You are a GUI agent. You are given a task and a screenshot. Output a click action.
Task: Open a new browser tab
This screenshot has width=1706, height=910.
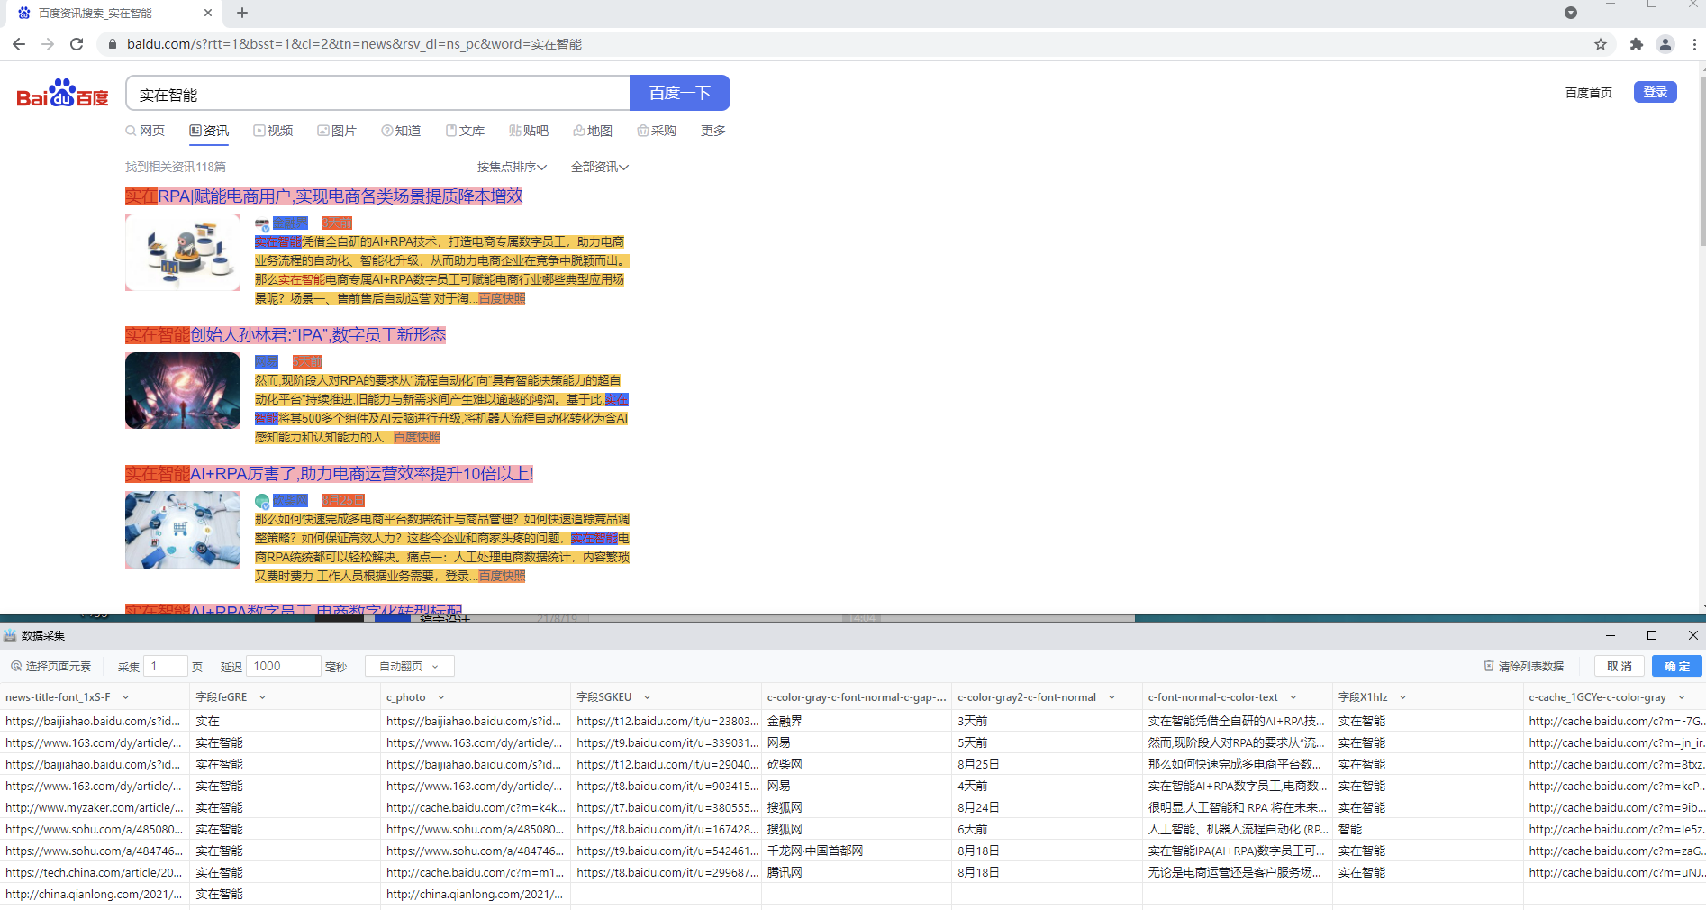(x=242, y=13)
